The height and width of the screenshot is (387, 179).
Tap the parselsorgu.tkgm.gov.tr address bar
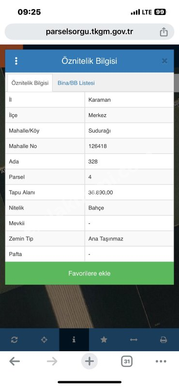[89, 32]
